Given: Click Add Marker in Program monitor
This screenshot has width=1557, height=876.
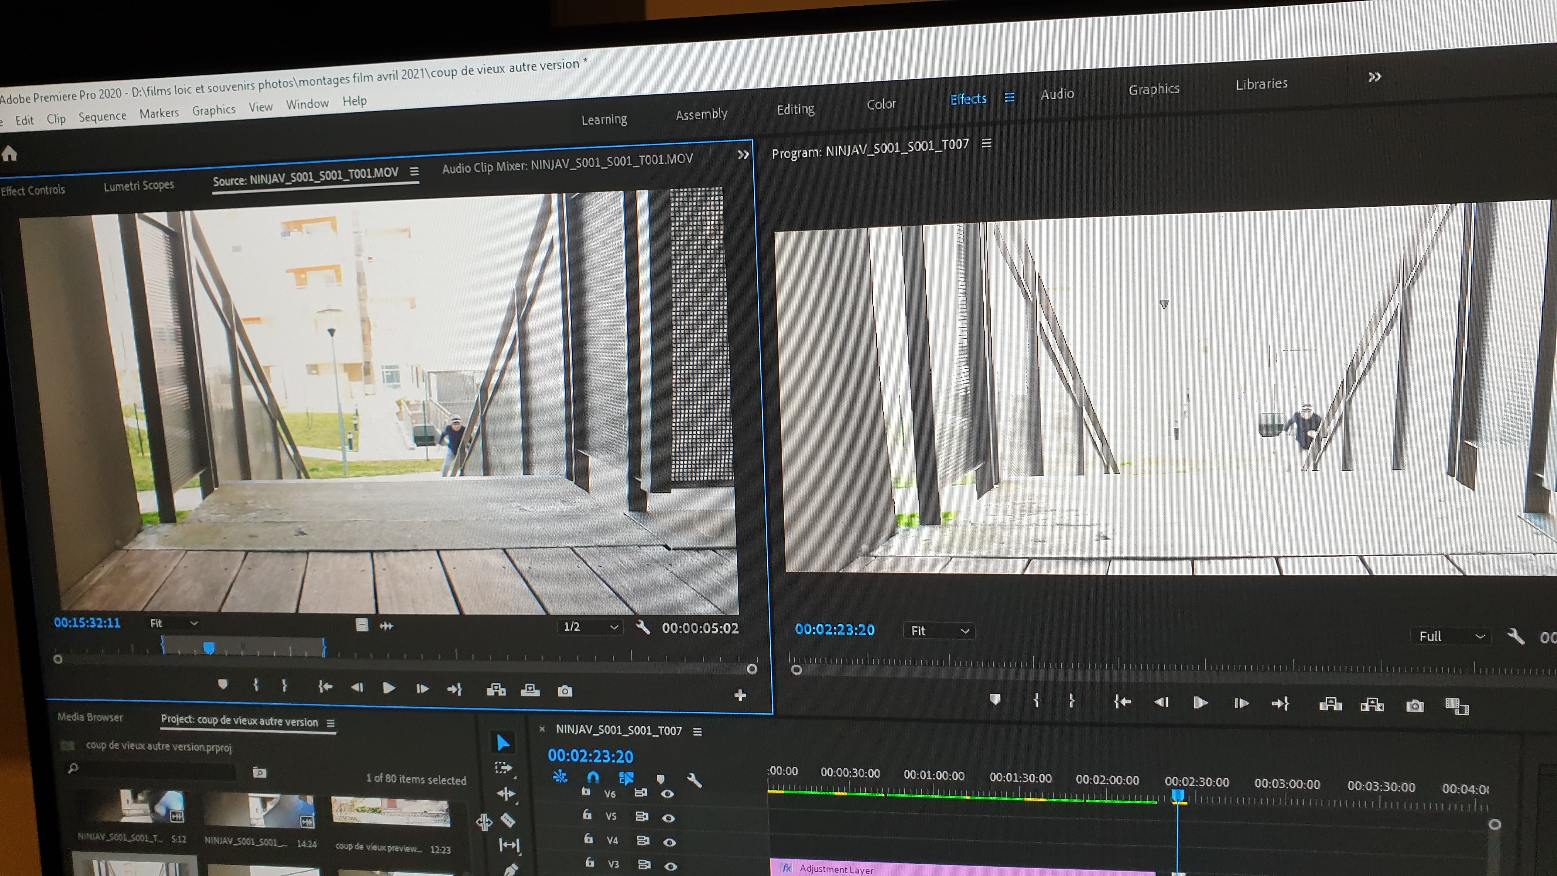Looking at the screenshot, I should tap(995, 700).
